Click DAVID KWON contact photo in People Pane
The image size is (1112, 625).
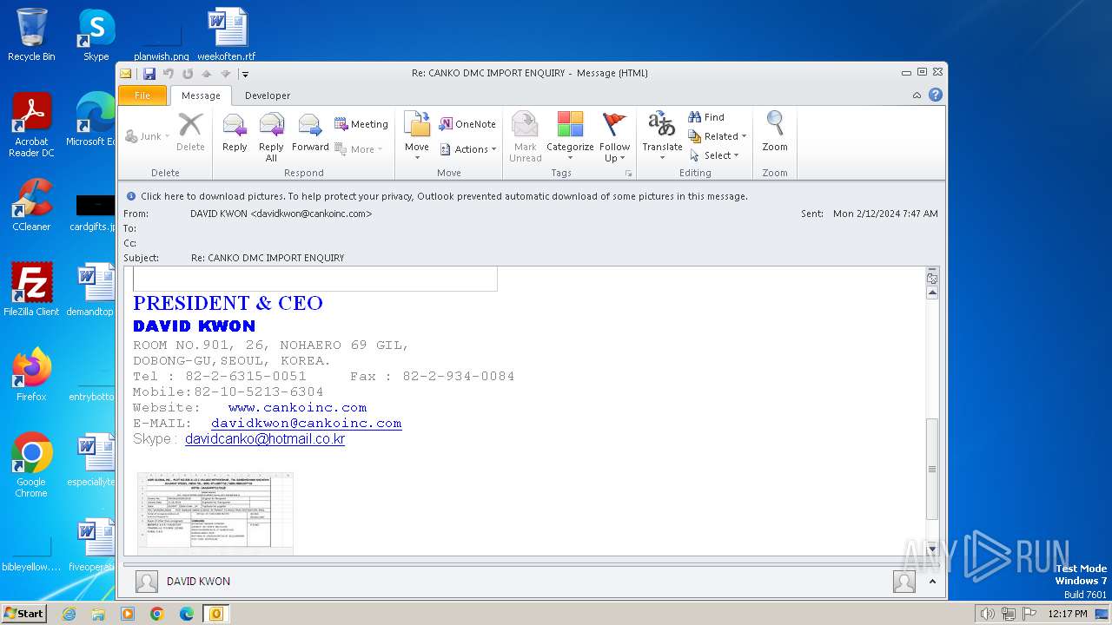pyautogui.click(x=147, y=582)
